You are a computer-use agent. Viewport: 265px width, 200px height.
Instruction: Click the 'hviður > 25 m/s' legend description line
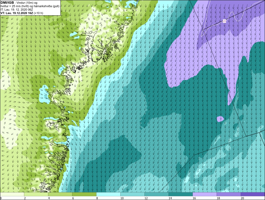pyautogui.click(x=30, y=6)
